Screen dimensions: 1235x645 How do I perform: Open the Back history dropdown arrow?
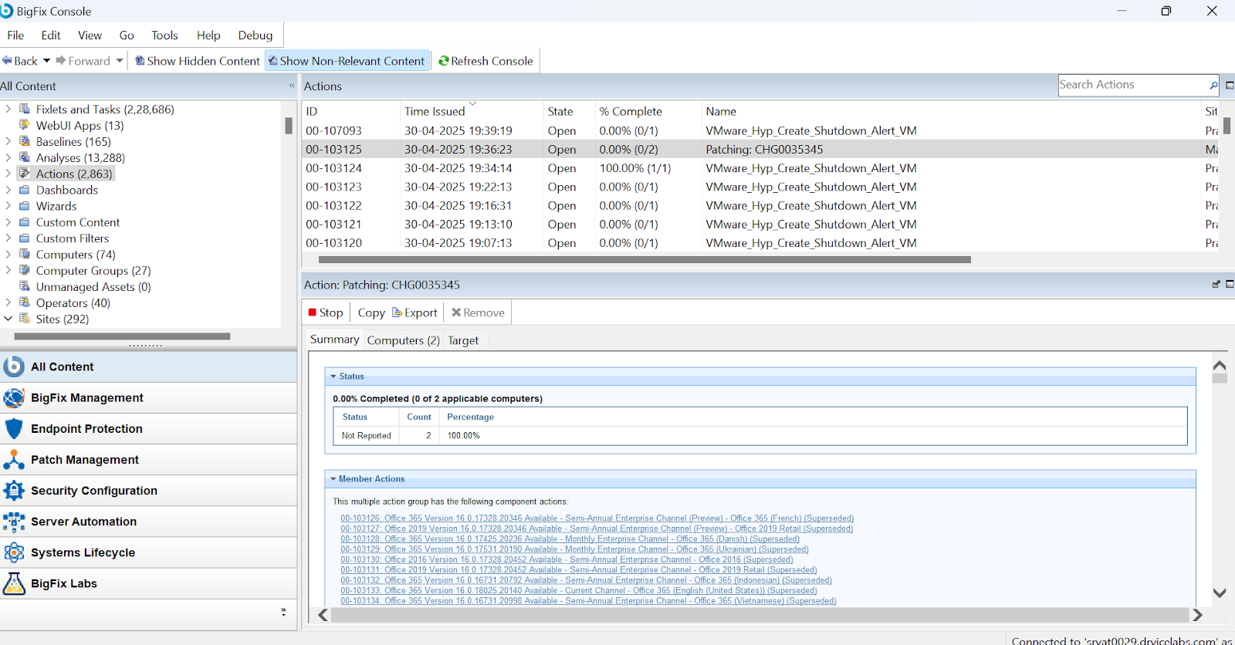click(46, 61)
